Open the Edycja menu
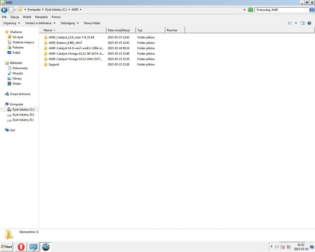 15,17
